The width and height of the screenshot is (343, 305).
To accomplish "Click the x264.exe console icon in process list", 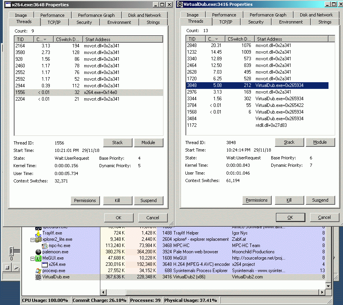I will point(45,265).
